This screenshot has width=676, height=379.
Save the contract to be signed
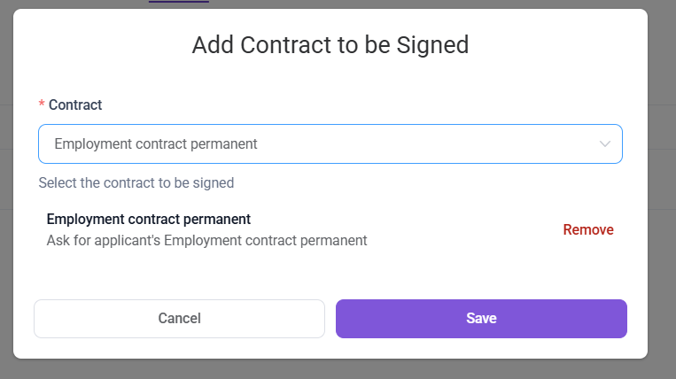(x=481, y=318)
